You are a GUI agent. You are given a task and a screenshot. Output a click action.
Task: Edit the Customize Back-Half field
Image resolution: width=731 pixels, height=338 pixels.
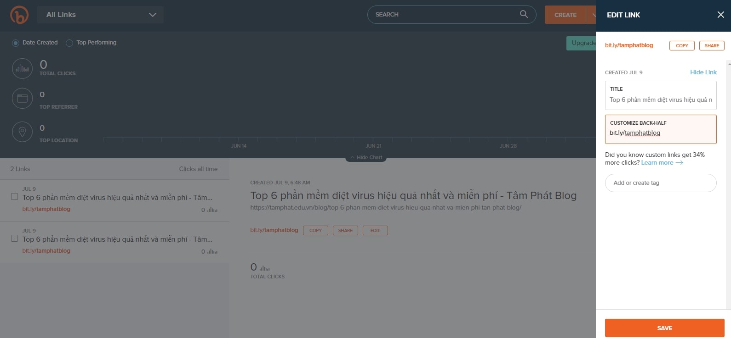click(x=661, y=129)
